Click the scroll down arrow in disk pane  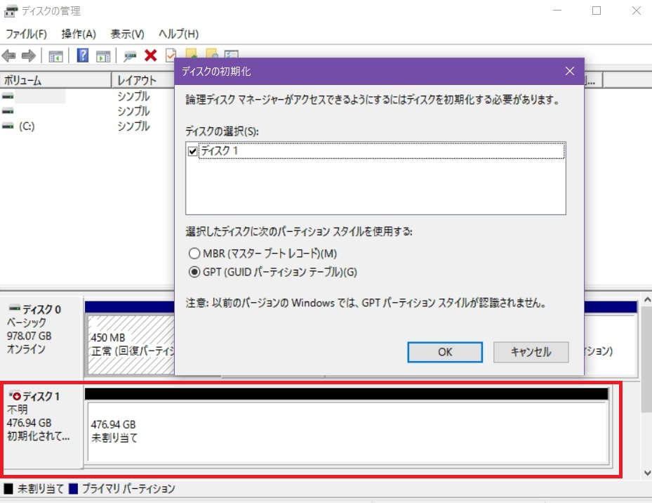[x=647, y=473]
